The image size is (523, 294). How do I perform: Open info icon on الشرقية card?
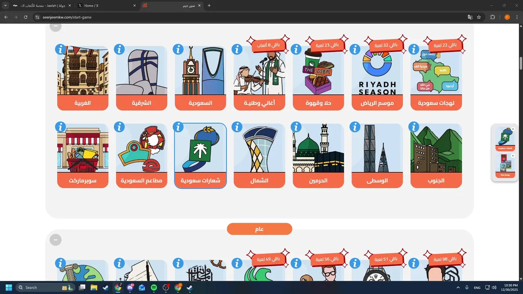point(119,49)
